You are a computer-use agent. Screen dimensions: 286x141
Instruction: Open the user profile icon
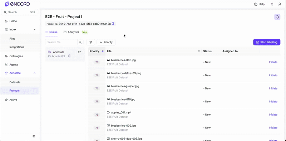tap(280, 4)
